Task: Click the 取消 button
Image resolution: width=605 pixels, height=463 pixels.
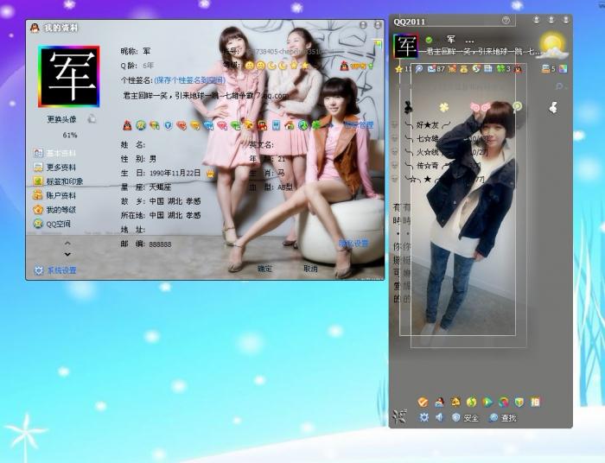Action: point(310,269)
